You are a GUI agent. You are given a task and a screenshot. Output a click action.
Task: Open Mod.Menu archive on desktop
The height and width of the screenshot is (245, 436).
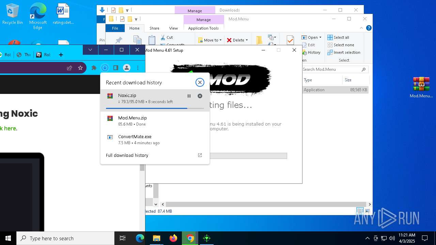point(421,87)
